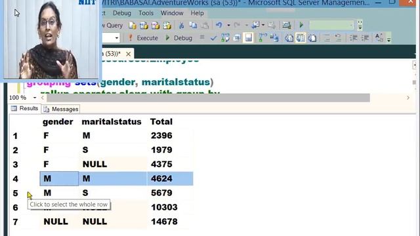
Task: Click the Analysis Services XMLA Query icon
Action: click(x=167, y=26)
